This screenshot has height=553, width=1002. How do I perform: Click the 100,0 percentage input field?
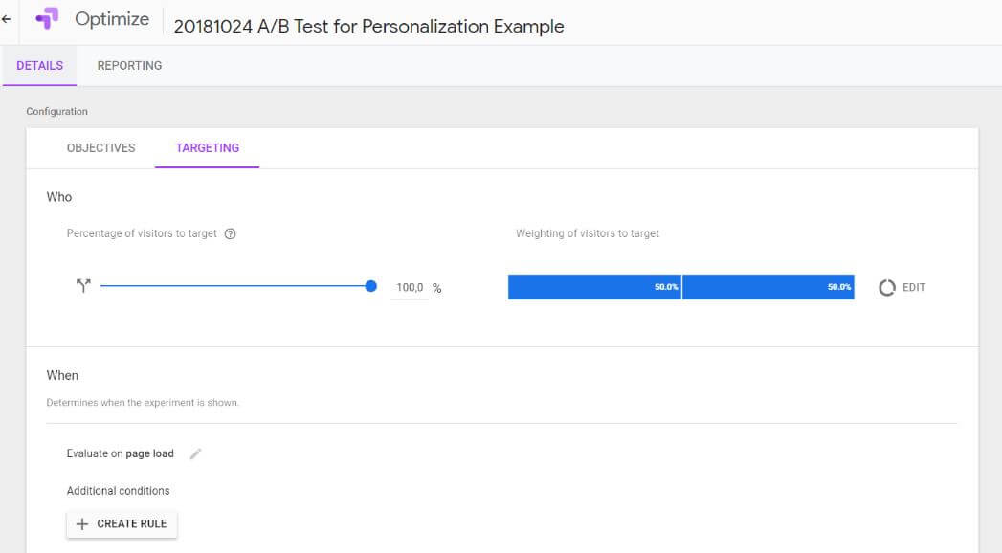pos(409,288)
